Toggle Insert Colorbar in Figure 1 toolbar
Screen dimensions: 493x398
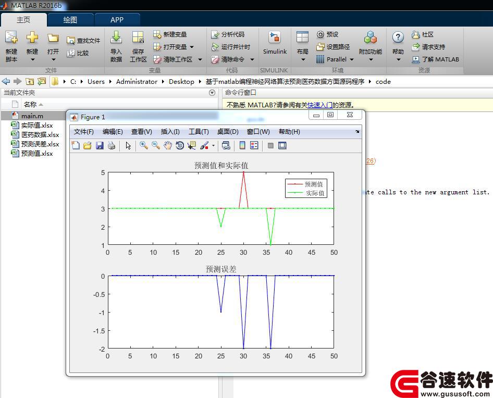tap(242, 145)
